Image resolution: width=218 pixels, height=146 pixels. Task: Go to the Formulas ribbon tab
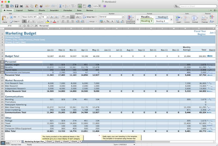[68, 10]
